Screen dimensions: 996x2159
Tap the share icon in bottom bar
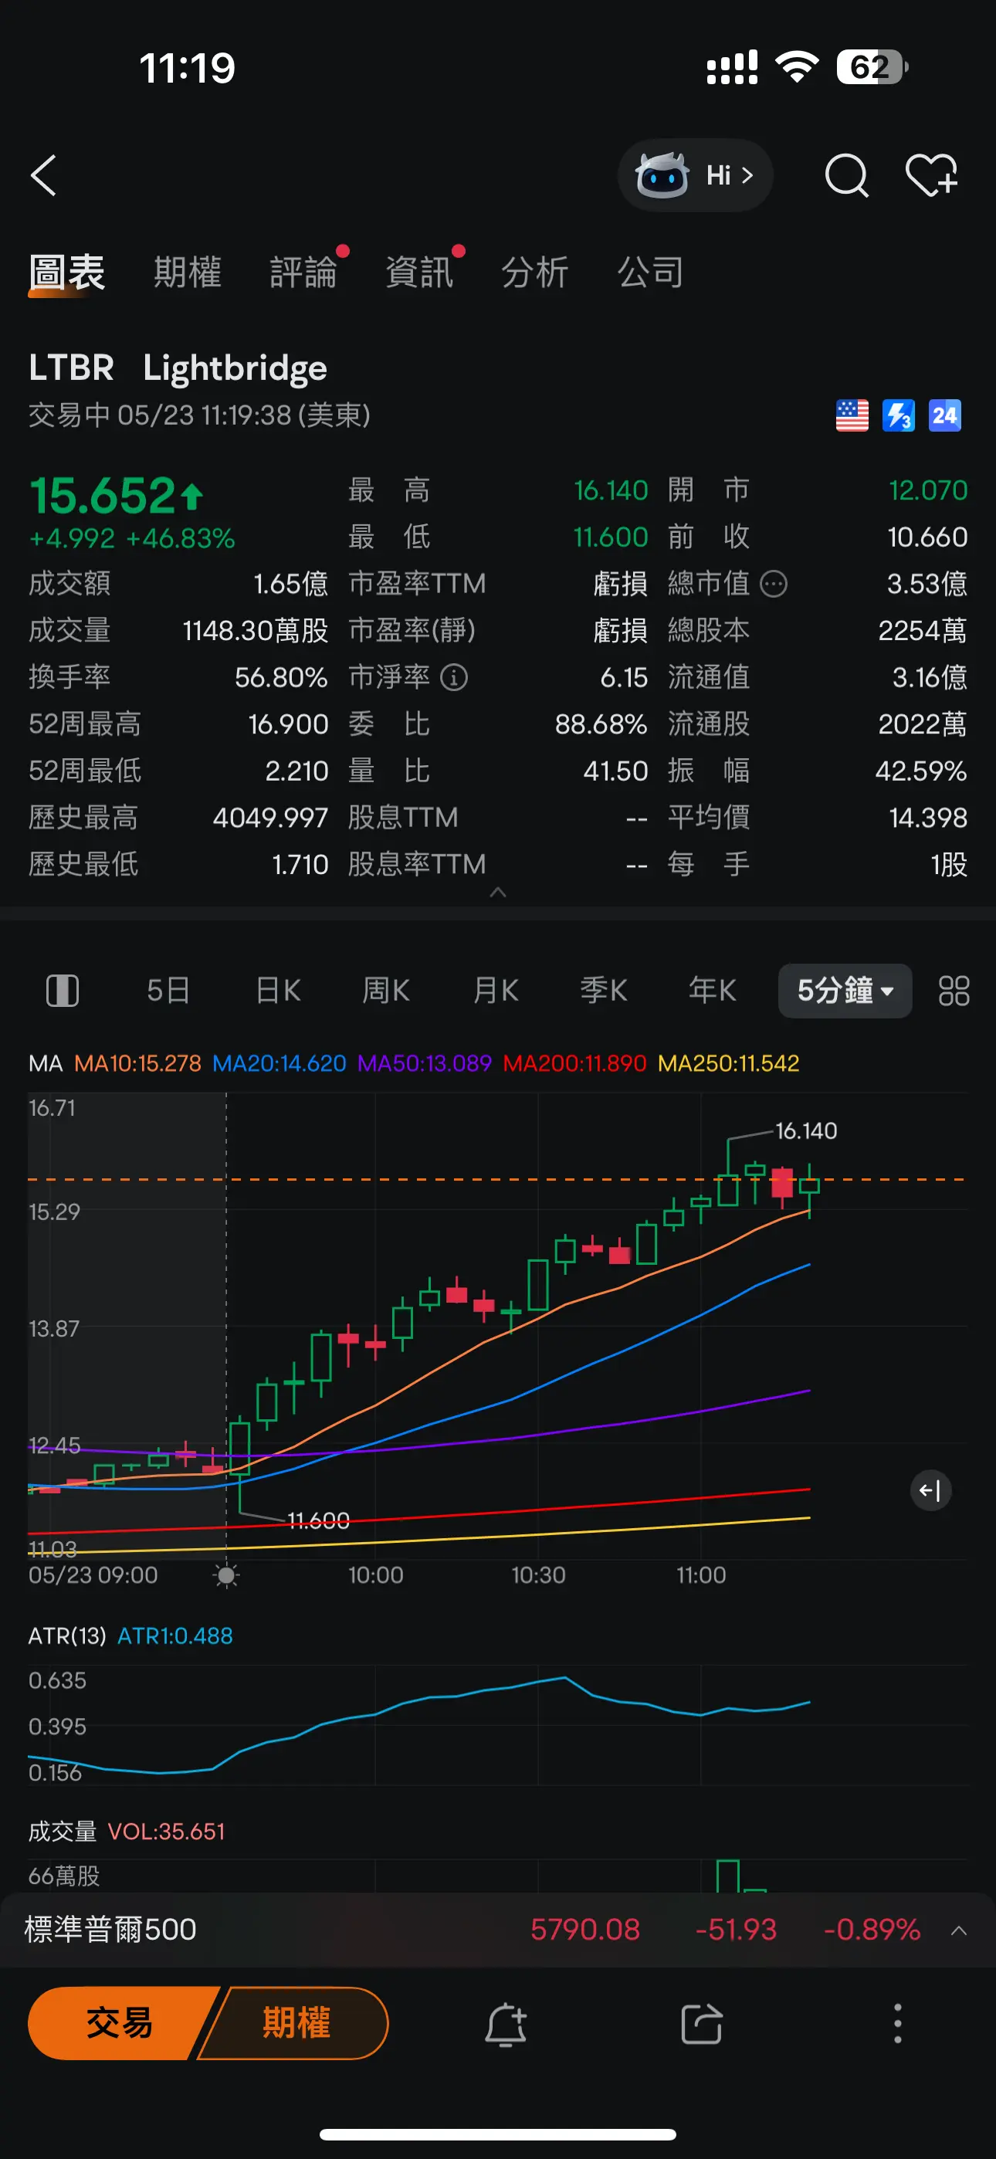click(701, 2025)
